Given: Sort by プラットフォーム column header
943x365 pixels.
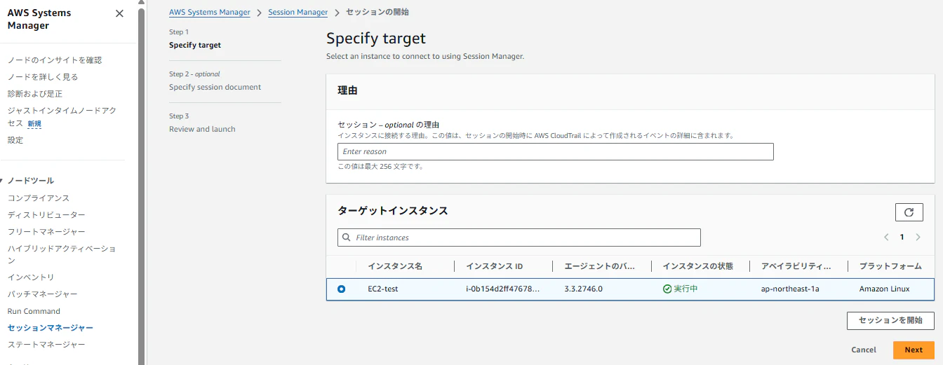Looking at the screenshot, I should [890, 266].
